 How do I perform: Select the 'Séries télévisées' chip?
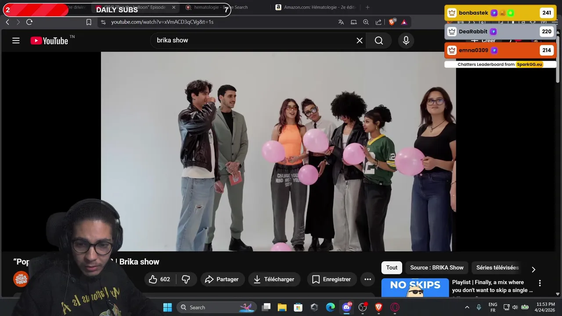(497, 267)
